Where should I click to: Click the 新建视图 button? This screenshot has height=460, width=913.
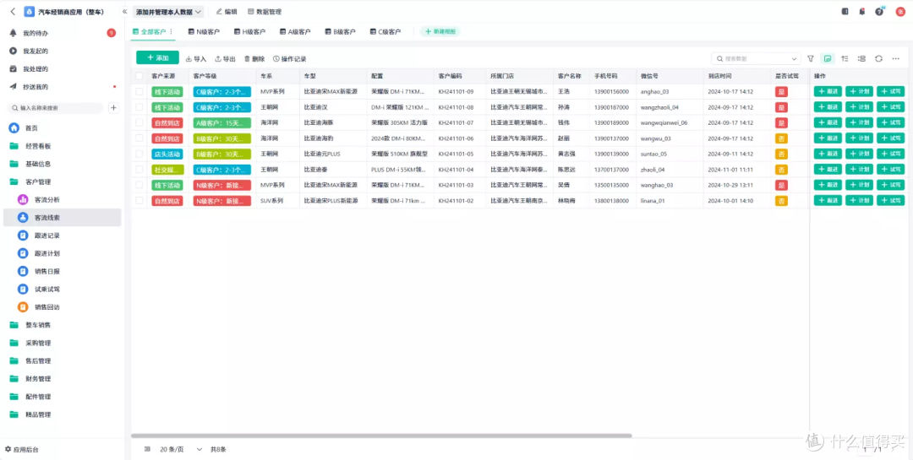[440, 31]
